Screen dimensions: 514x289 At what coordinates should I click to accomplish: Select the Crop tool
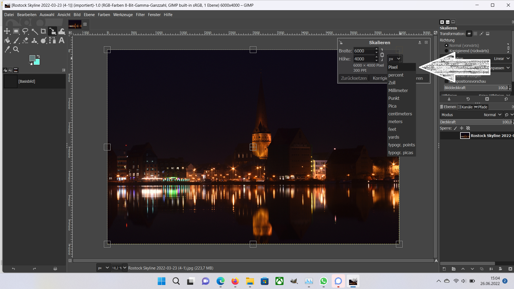pos(43,31)
